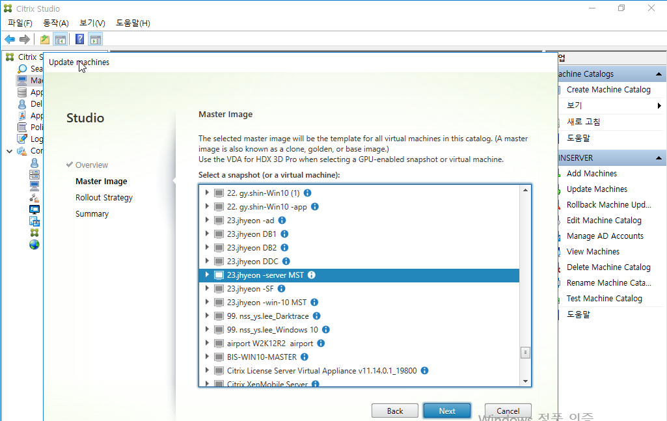Screen dimensions: 667x421
Task: Click 새로 고침 refresh action
Action: (583, 122)
